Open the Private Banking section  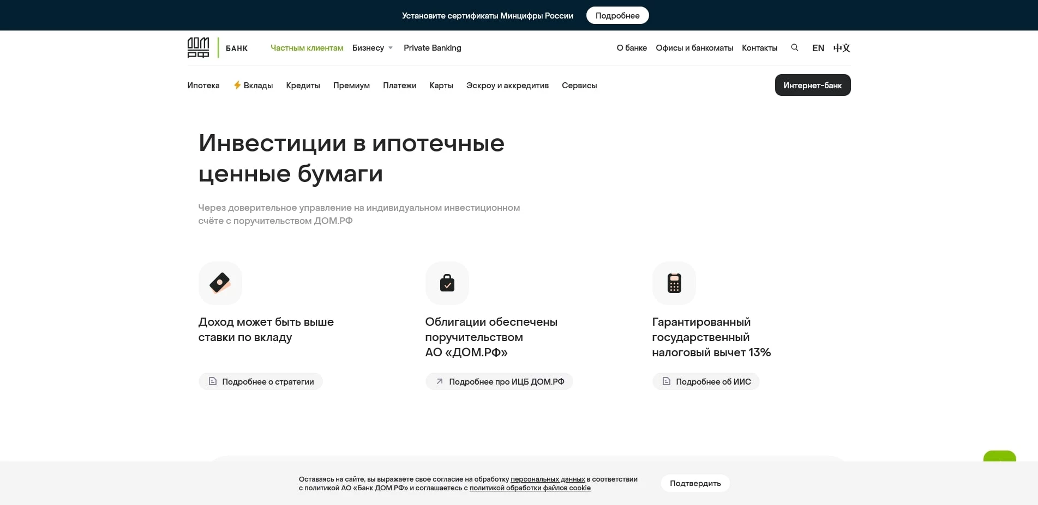point(432,48)
